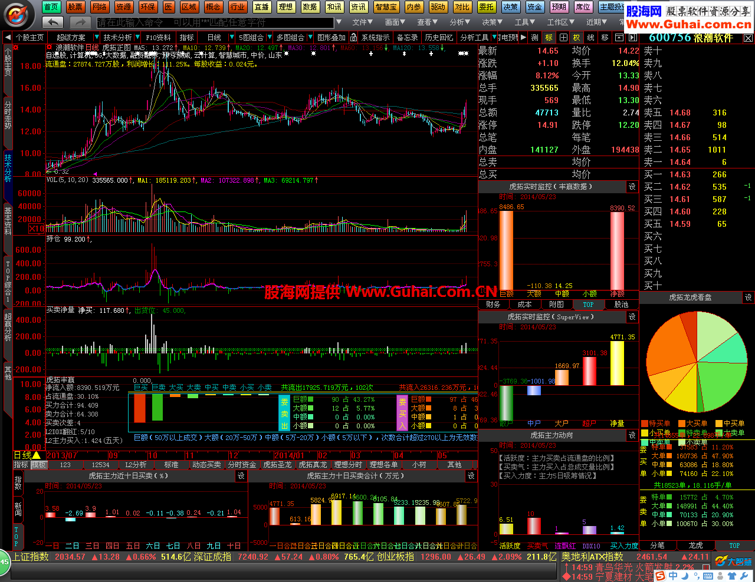Expand the 超级方案 dropdown arrow

coord(96,37)
